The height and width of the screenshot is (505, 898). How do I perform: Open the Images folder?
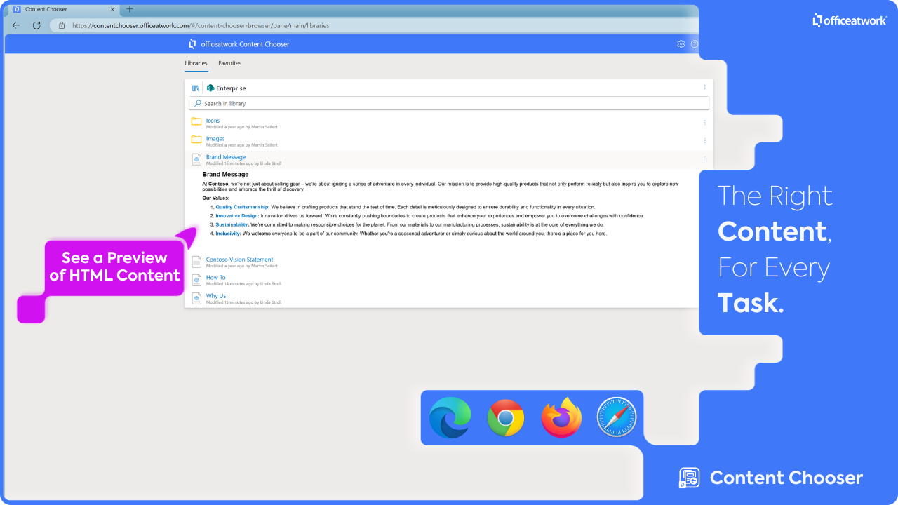click(215, 139)
